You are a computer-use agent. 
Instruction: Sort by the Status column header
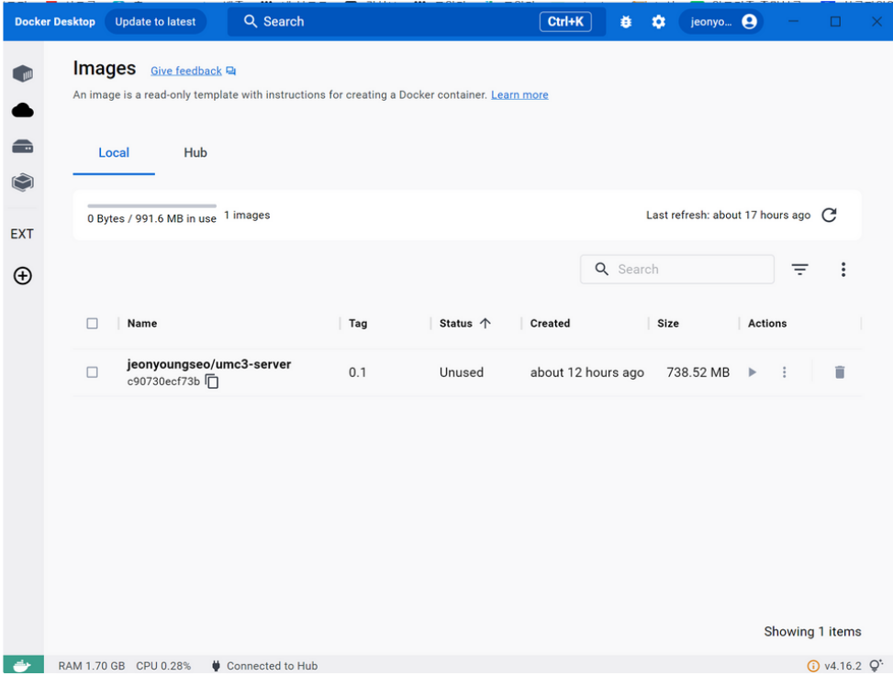click(x=455, y=323)
